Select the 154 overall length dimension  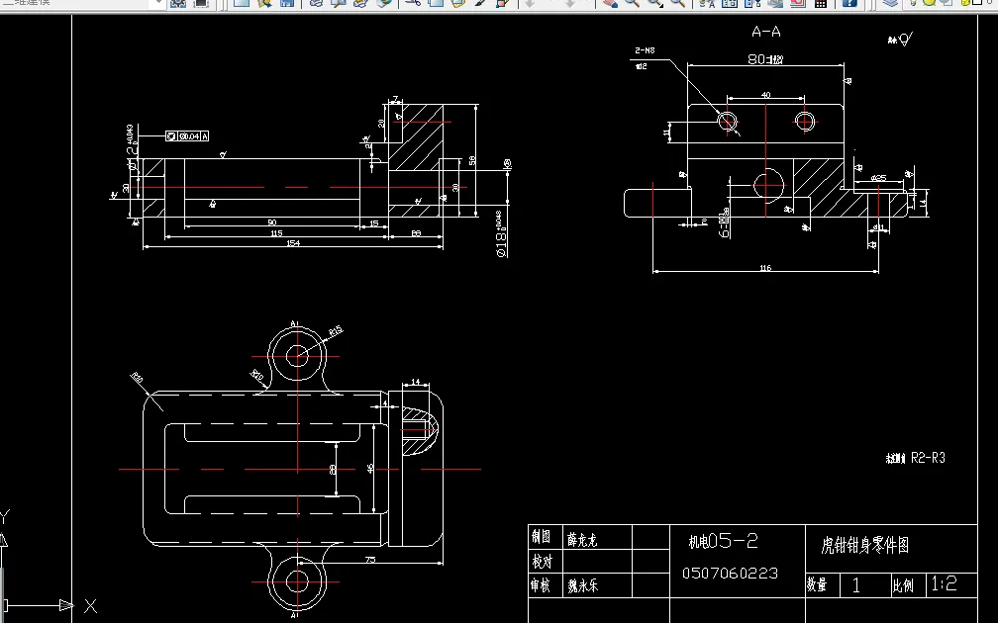click(x=293, y=243)
